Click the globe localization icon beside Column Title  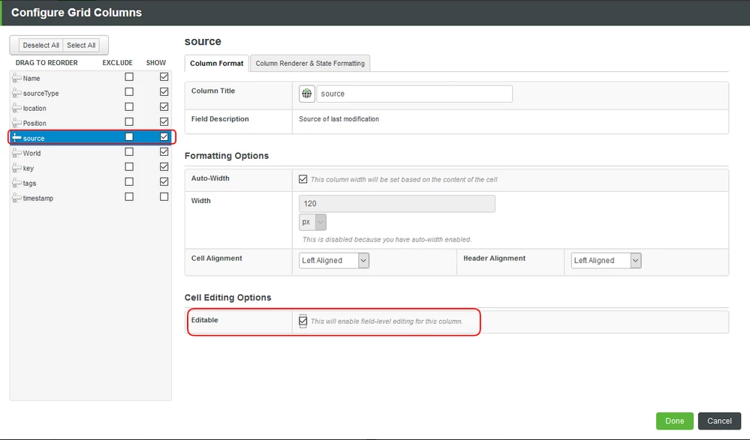tap(307, 93)
